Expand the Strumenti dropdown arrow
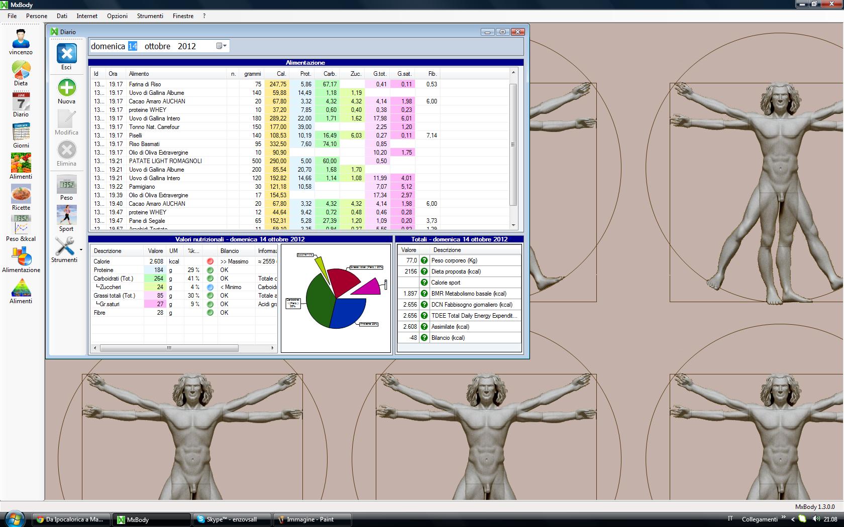 pyautogui.click(x=81, y=249)
